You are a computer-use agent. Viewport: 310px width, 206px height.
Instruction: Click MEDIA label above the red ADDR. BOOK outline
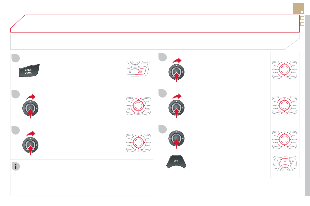coord(145,63)
